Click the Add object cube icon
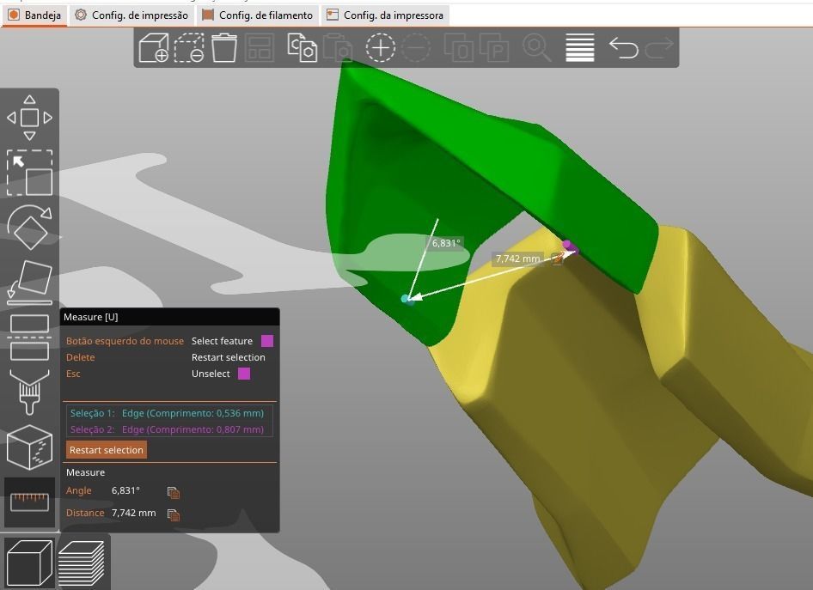 154,47
